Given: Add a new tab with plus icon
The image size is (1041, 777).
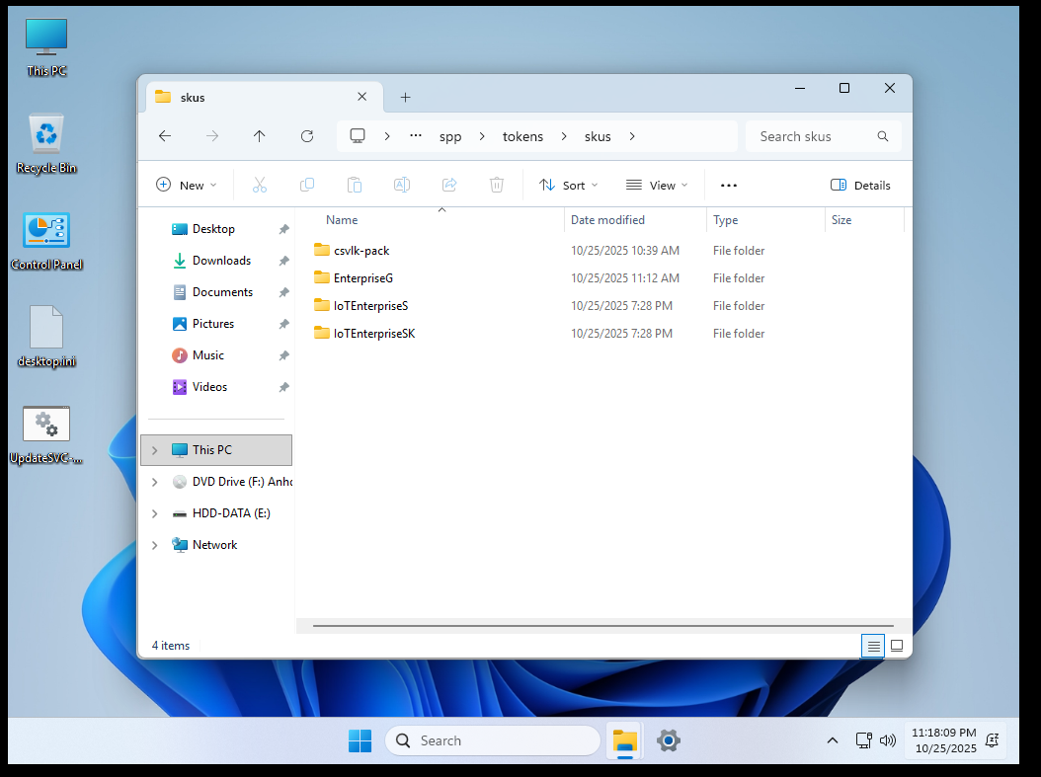Looking at the screenshot, I should (405, 98).
